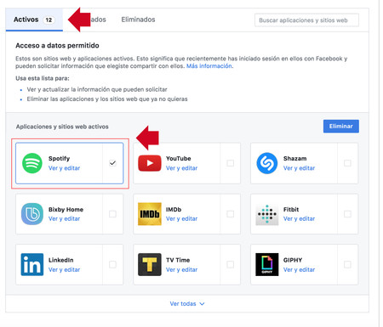Image resolution: width=383 pixels, height=327 pixels.
Task: Open Ver y editar for GIPHY
Action: (299, 269)
